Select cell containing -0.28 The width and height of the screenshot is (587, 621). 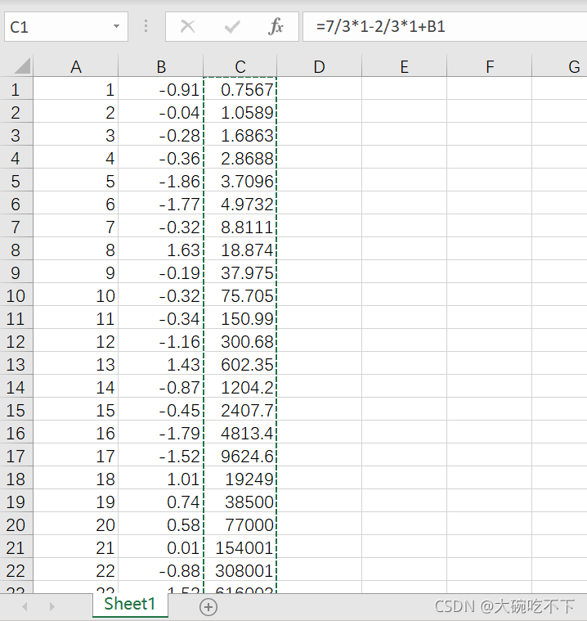point(161,136)
